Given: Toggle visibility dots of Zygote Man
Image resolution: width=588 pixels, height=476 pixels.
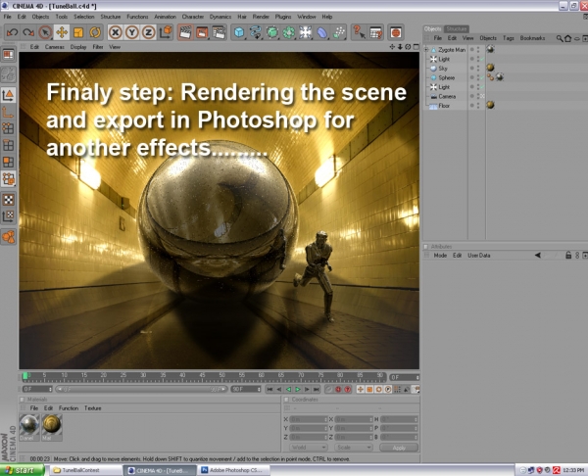Looking at the screenshot, I should coord(478,50).
